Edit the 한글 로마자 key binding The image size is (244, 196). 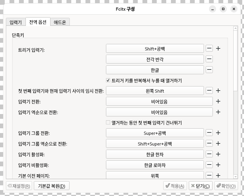(155, 165)
